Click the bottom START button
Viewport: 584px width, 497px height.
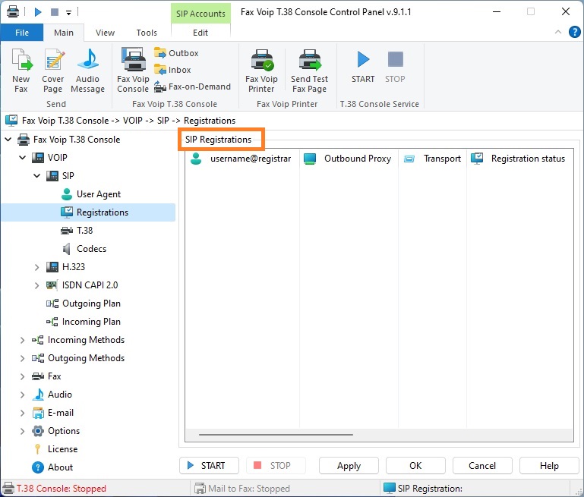[x=209, y=466]
